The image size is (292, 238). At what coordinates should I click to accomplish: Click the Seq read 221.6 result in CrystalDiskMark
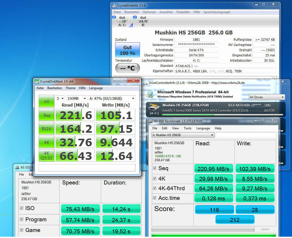point(75,115)
